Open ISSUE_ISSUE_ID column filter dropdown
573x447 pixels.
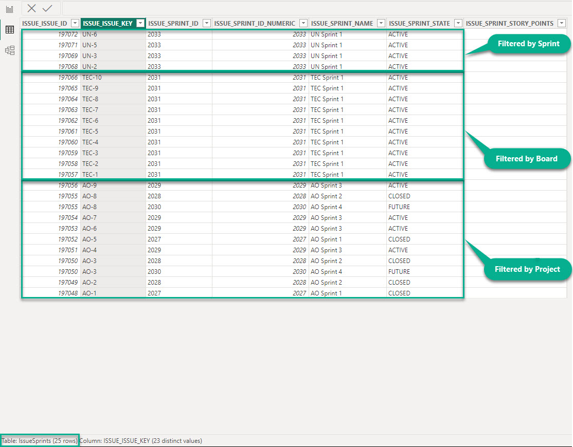[75, 23]
